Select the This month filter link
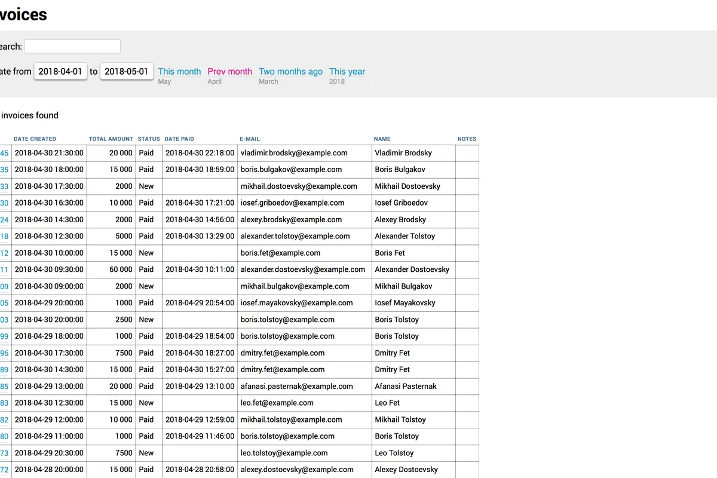Viewport: 717px width, 478px height. [179, 71]
